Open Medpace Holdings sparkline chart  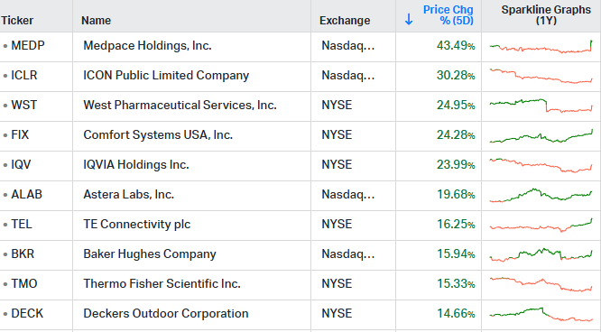541,46
